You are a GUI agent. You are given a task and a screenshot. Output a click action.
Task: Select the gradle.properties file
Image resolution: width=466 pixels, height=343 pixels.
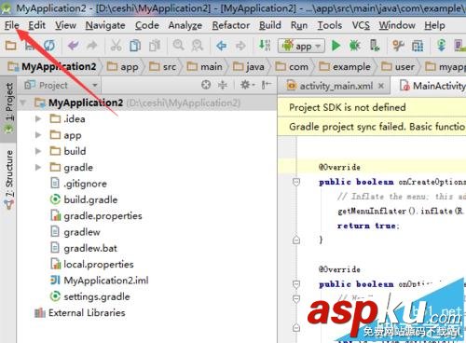[x=96, y=216]
